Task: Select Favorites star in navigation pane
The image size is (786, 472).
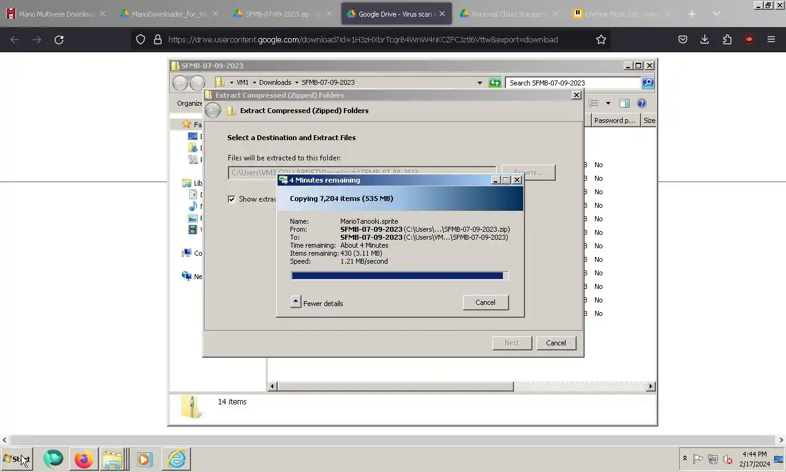Action: coord(187,124)
